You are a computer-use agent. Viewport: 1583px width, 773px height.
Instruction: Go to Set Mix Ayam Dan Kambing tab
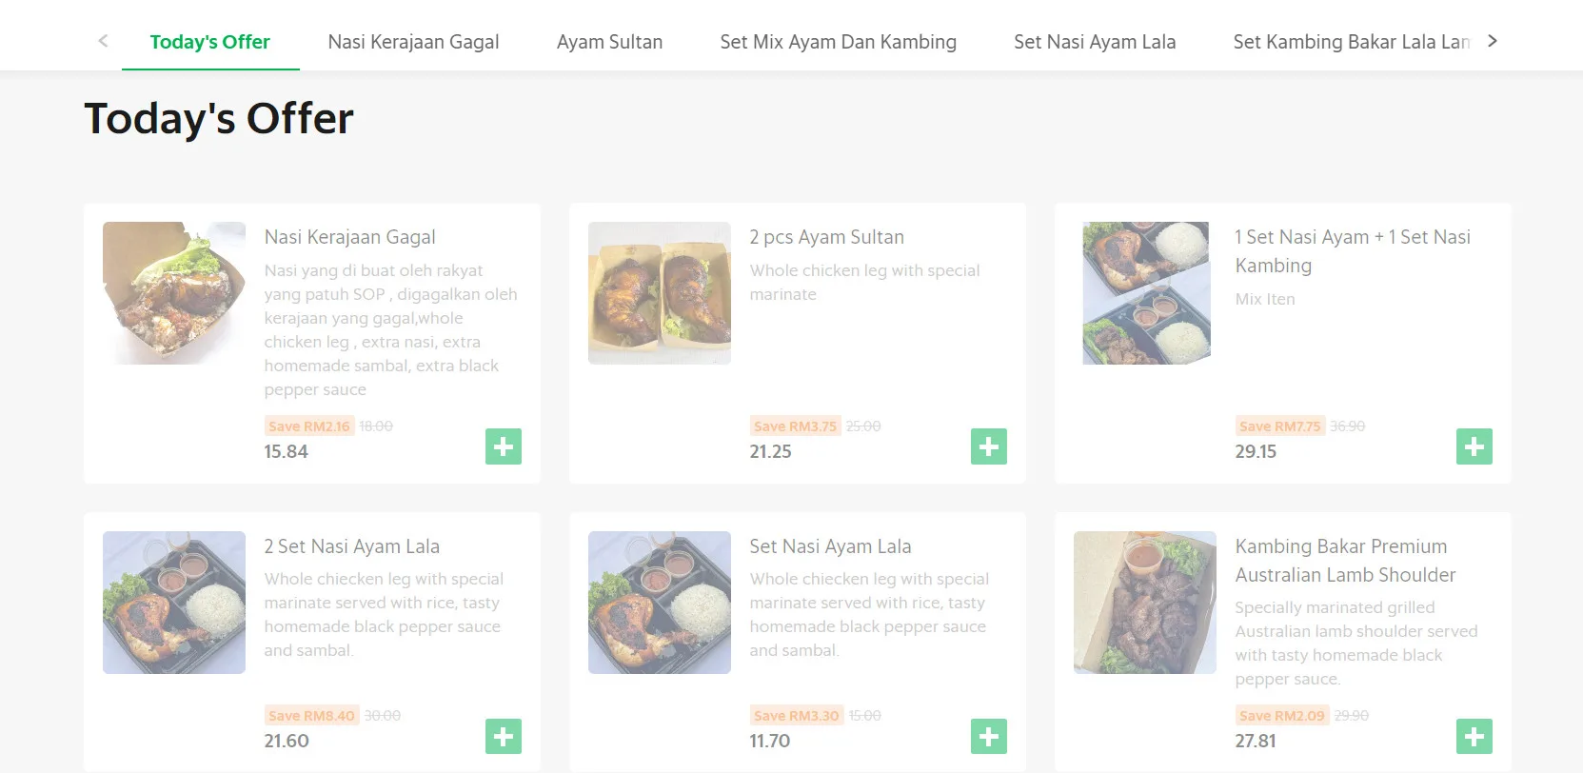click(x=838, y=42)
